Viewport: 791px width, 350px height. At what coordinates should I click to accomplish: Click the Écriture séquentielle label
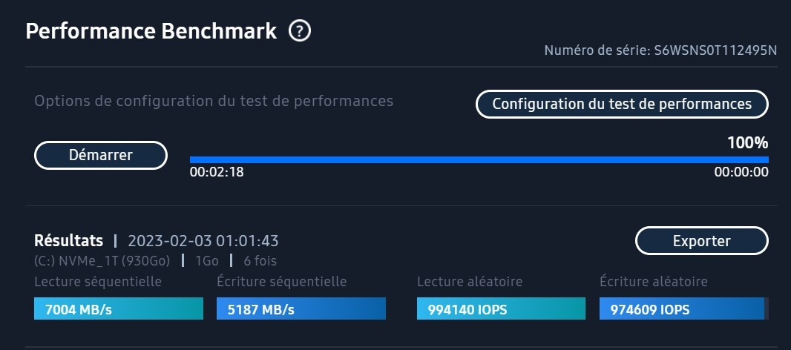(281, 282)
